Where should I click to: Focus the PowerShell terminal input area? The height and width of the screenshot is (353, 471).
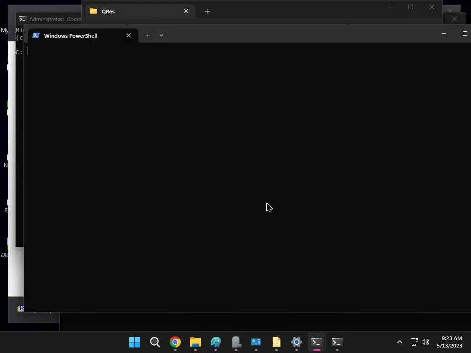(x=247, y=177)
